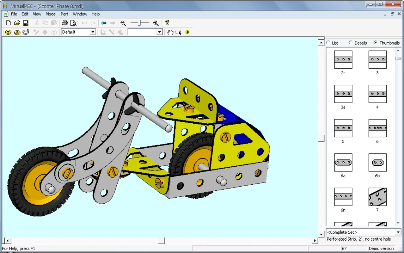Switch parts panel to Details view
This screenshot has height=253, width=404.
351,43
